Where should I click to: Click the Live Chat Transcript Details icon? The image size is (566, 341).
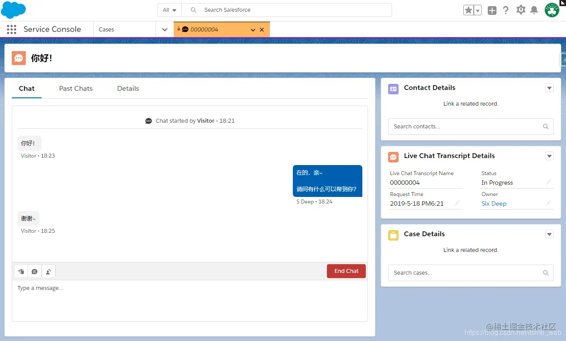(393, 157)
